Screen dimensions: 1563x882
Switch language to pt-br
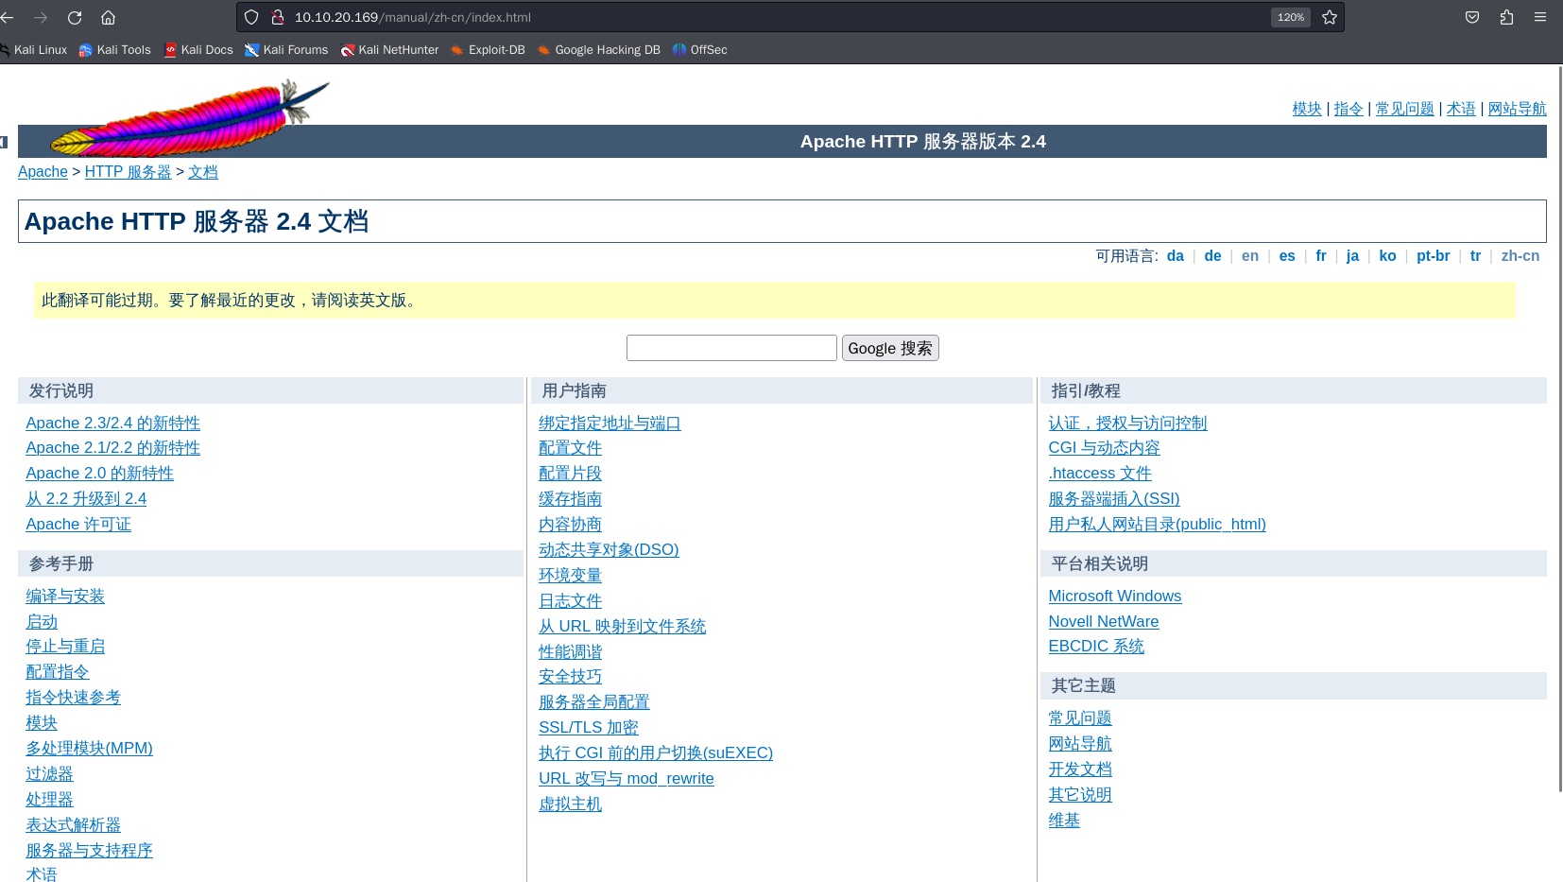(1434, 256)
